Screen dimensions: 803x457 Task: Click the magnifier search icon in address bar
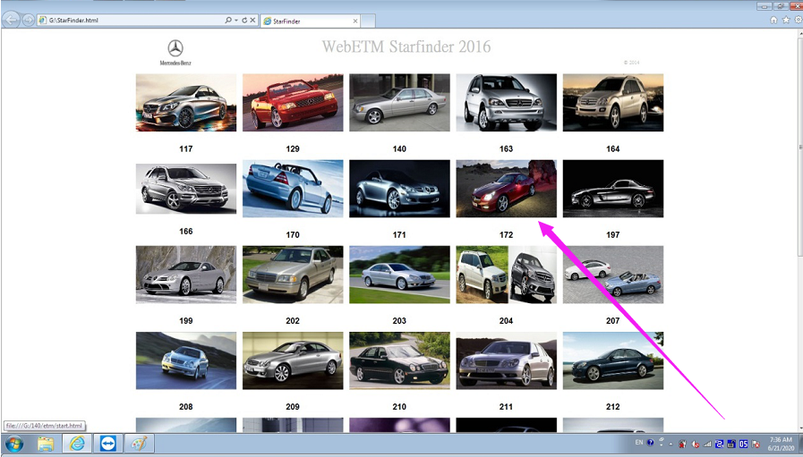click(228, 20)
